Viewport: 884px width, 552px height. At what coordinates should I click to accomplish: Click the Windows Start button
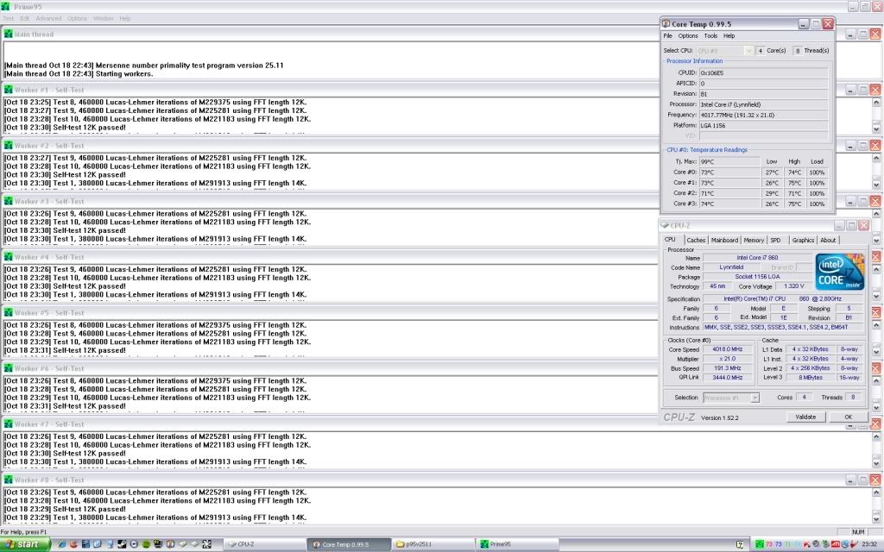pos(24,544)
